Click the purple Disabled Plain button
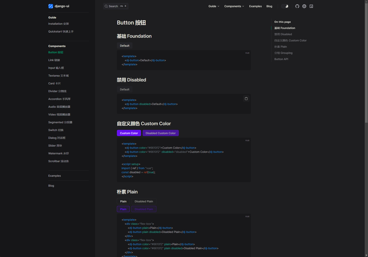Viewport: 368px width, 257px height. point(144,209)
